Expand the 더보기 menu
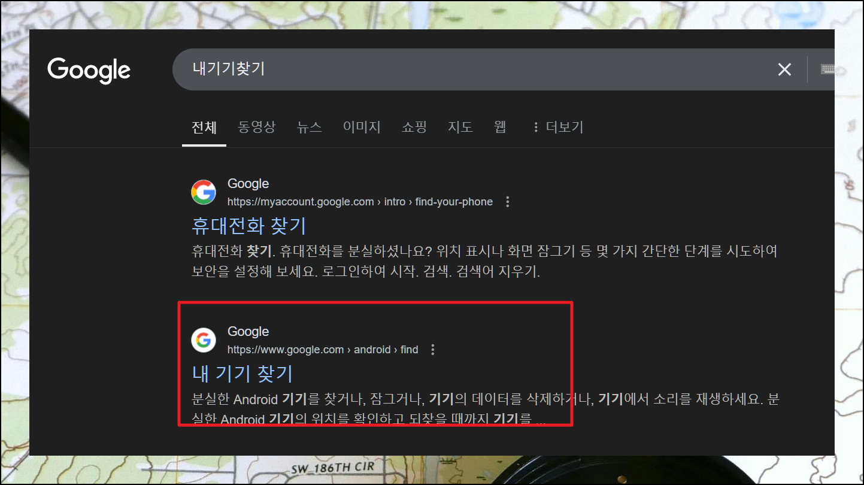The image size is (864, 485). (x=557, y=127)
